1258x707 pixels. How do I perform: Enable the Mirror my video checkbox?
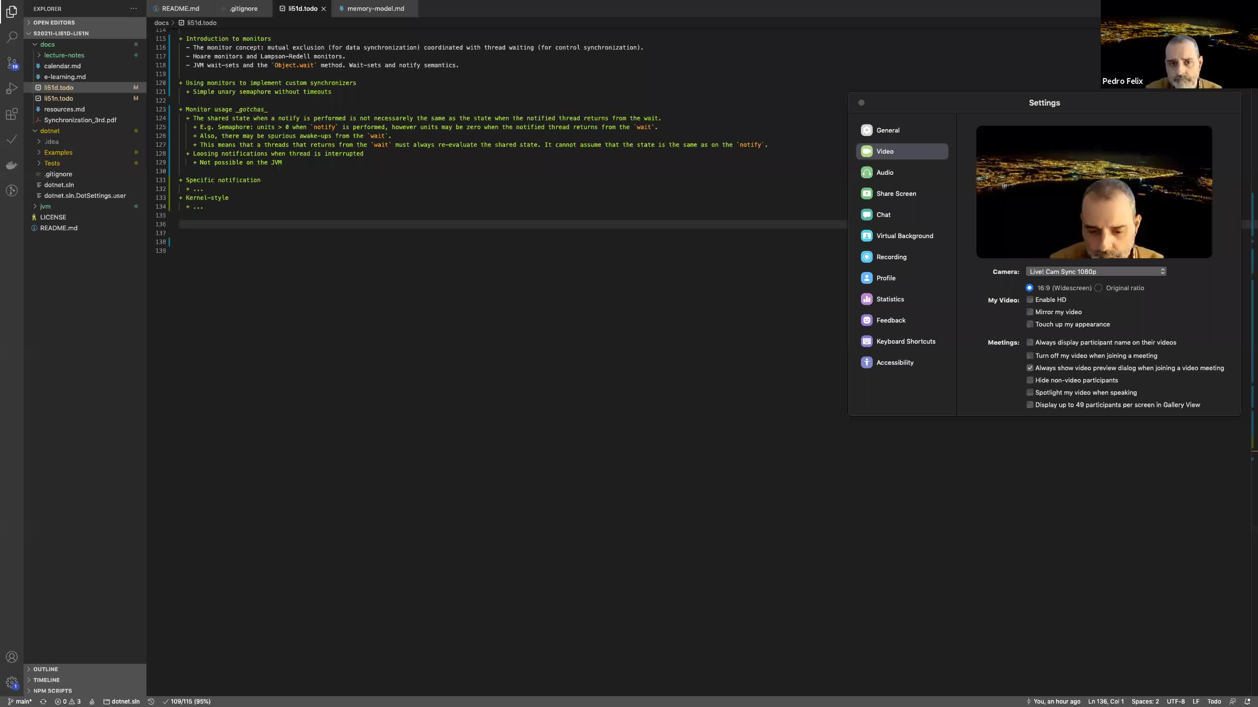coord(1030,312)
